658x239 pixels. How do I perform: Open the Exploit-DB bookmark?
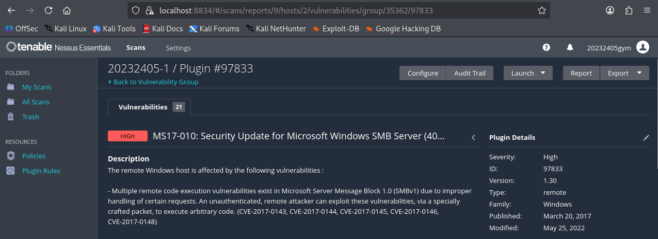point(335,29)
